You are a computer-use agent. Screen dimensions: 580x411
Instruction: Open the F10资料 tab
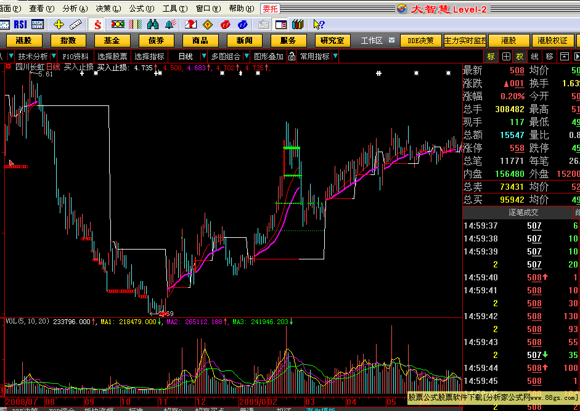click(x=75, y=56)
